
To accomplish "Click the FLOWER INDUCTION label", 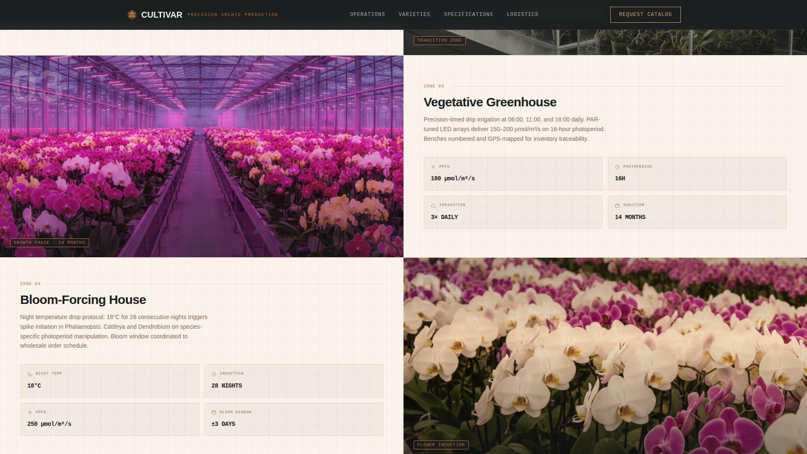I will [440, 444].
